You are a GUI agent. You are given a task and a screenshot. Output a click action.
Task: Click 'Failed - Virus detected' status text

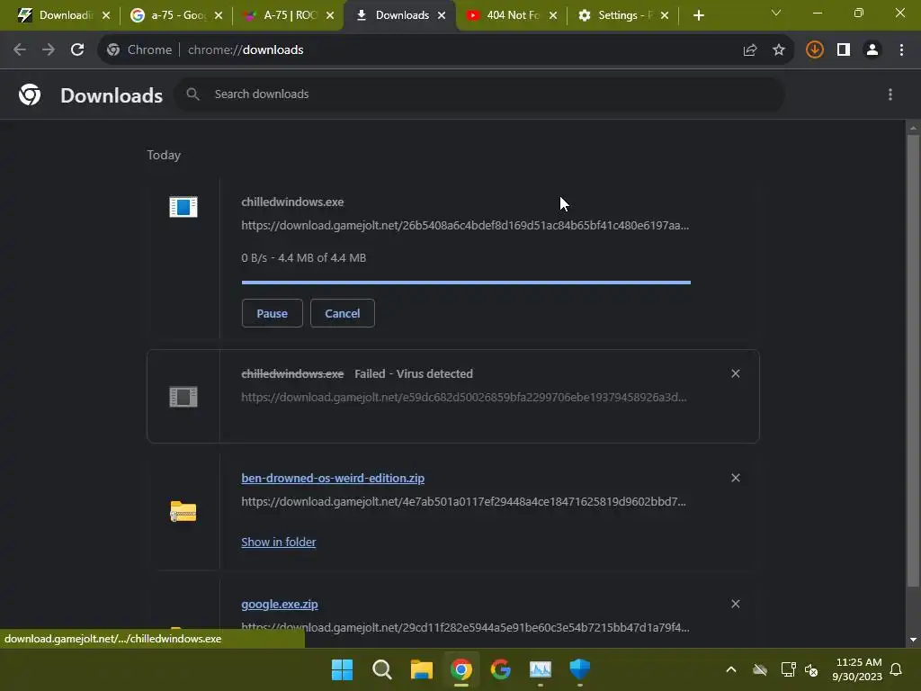(414, 373)
